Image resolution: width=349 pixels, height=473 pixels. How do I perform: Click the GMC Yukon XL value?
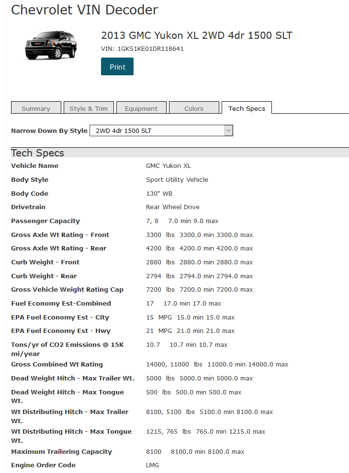169,166
